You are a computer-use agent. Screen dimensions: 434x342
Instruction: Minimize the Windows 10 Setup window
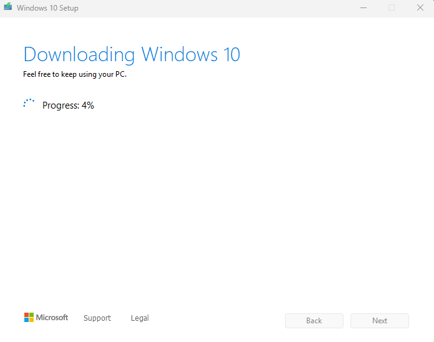pos(363,8)
